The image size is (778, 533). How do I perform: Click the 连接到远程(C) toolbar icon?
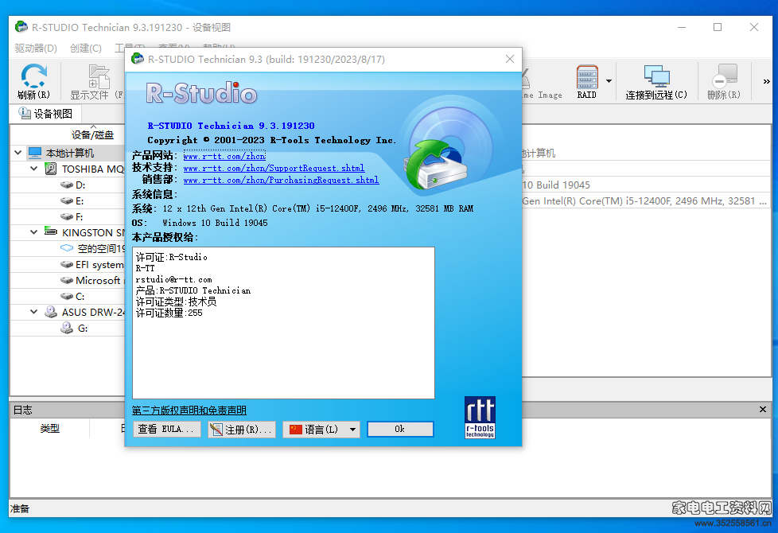(656, 81)
